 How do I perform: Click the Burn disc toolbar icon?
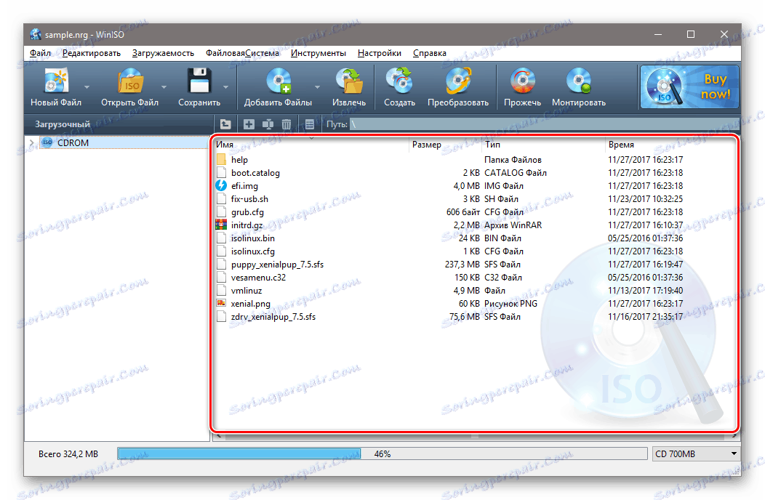click(x=523, y=81)
